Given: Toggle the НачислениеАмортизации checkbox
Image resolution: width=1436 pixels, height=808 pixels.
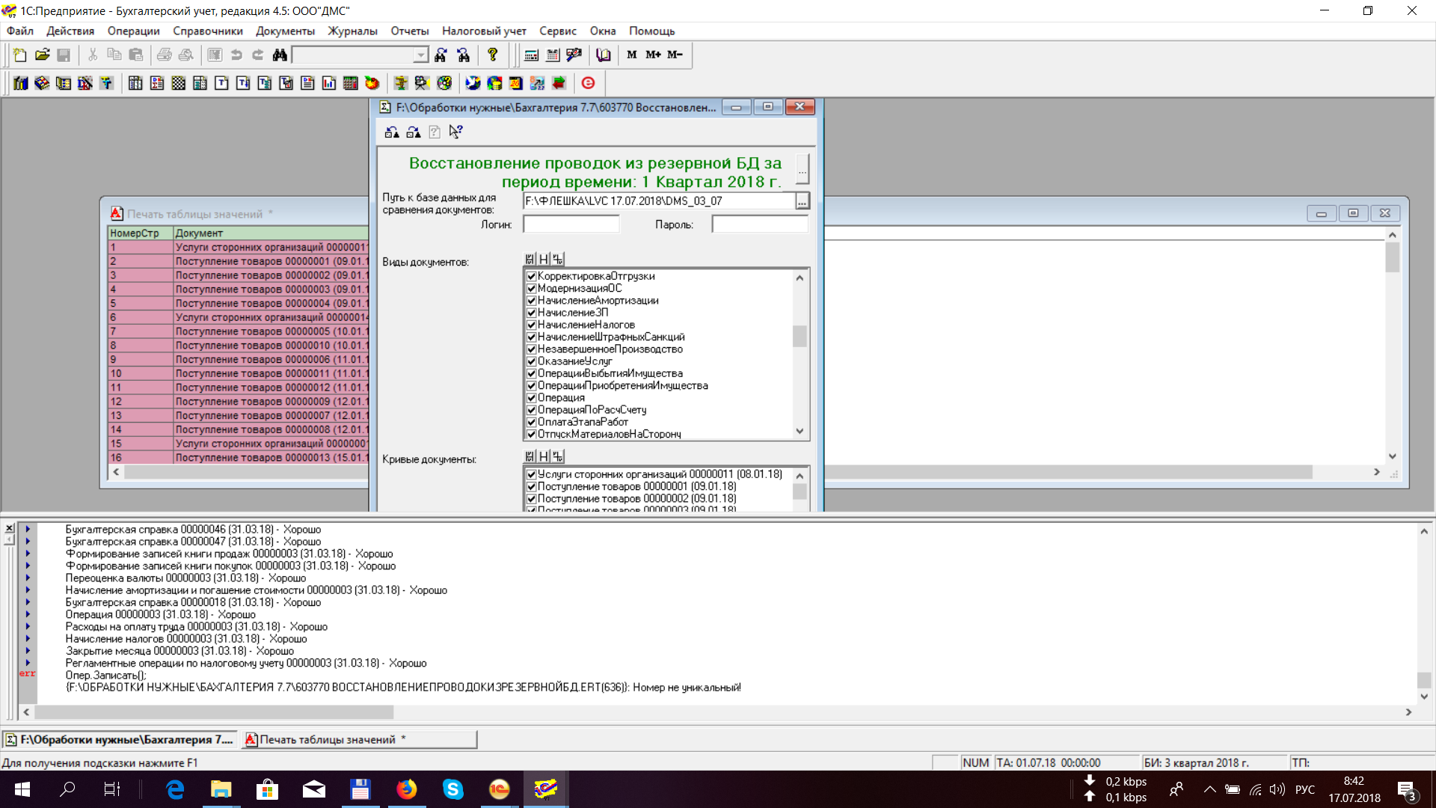Looking at the screenshot, I should click(x=532, y=301).
